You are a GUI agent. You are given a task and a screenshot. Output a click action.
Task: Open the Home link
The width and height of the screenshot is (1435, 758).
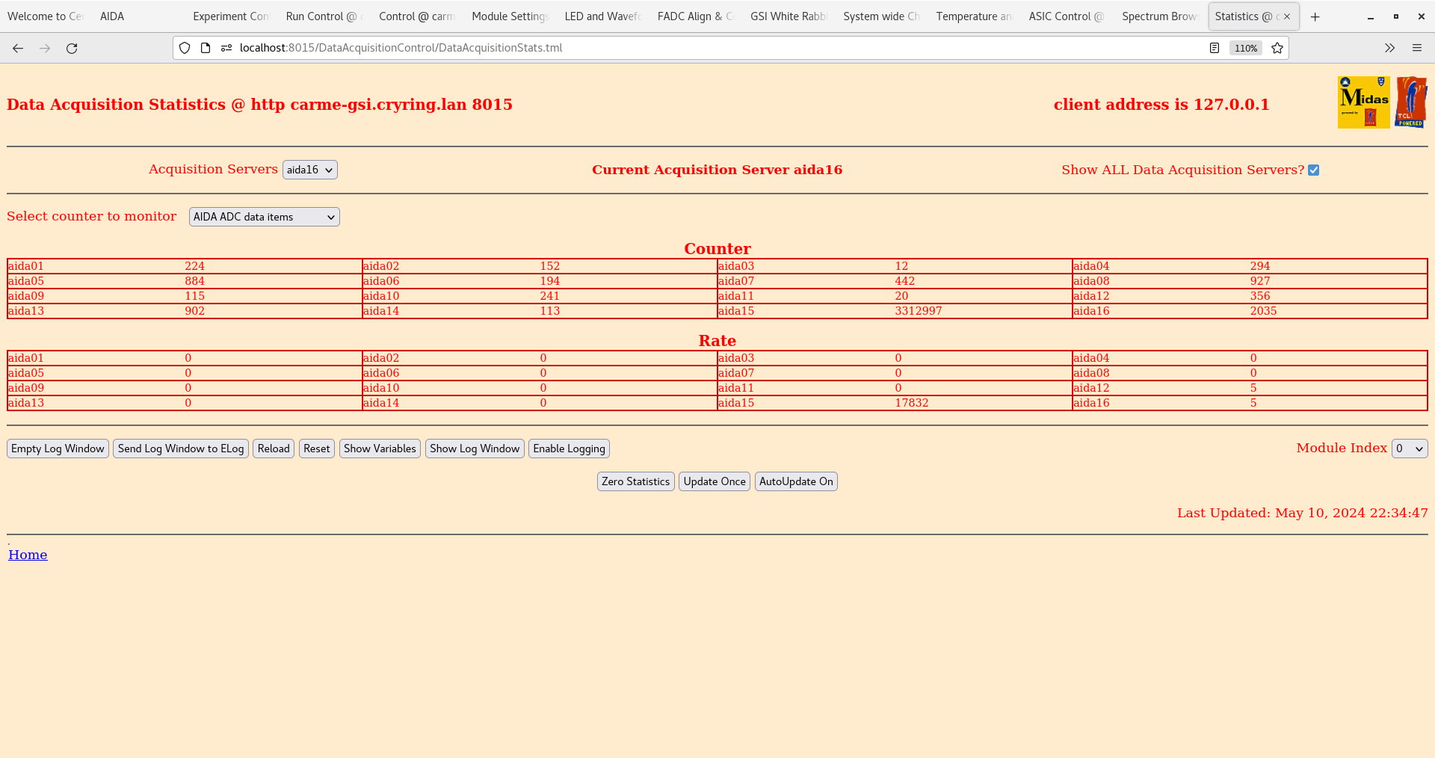coord(28,555)
